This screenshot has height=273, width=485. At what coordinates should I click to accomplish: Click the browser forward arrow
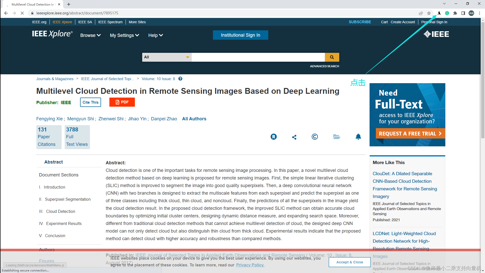14,13
